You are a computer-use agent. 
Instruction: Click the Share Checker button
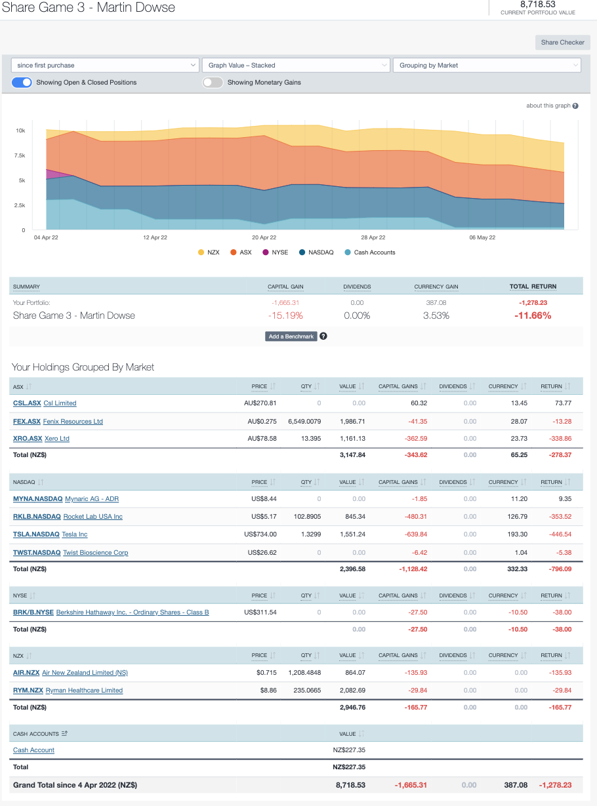pos(562,42)
